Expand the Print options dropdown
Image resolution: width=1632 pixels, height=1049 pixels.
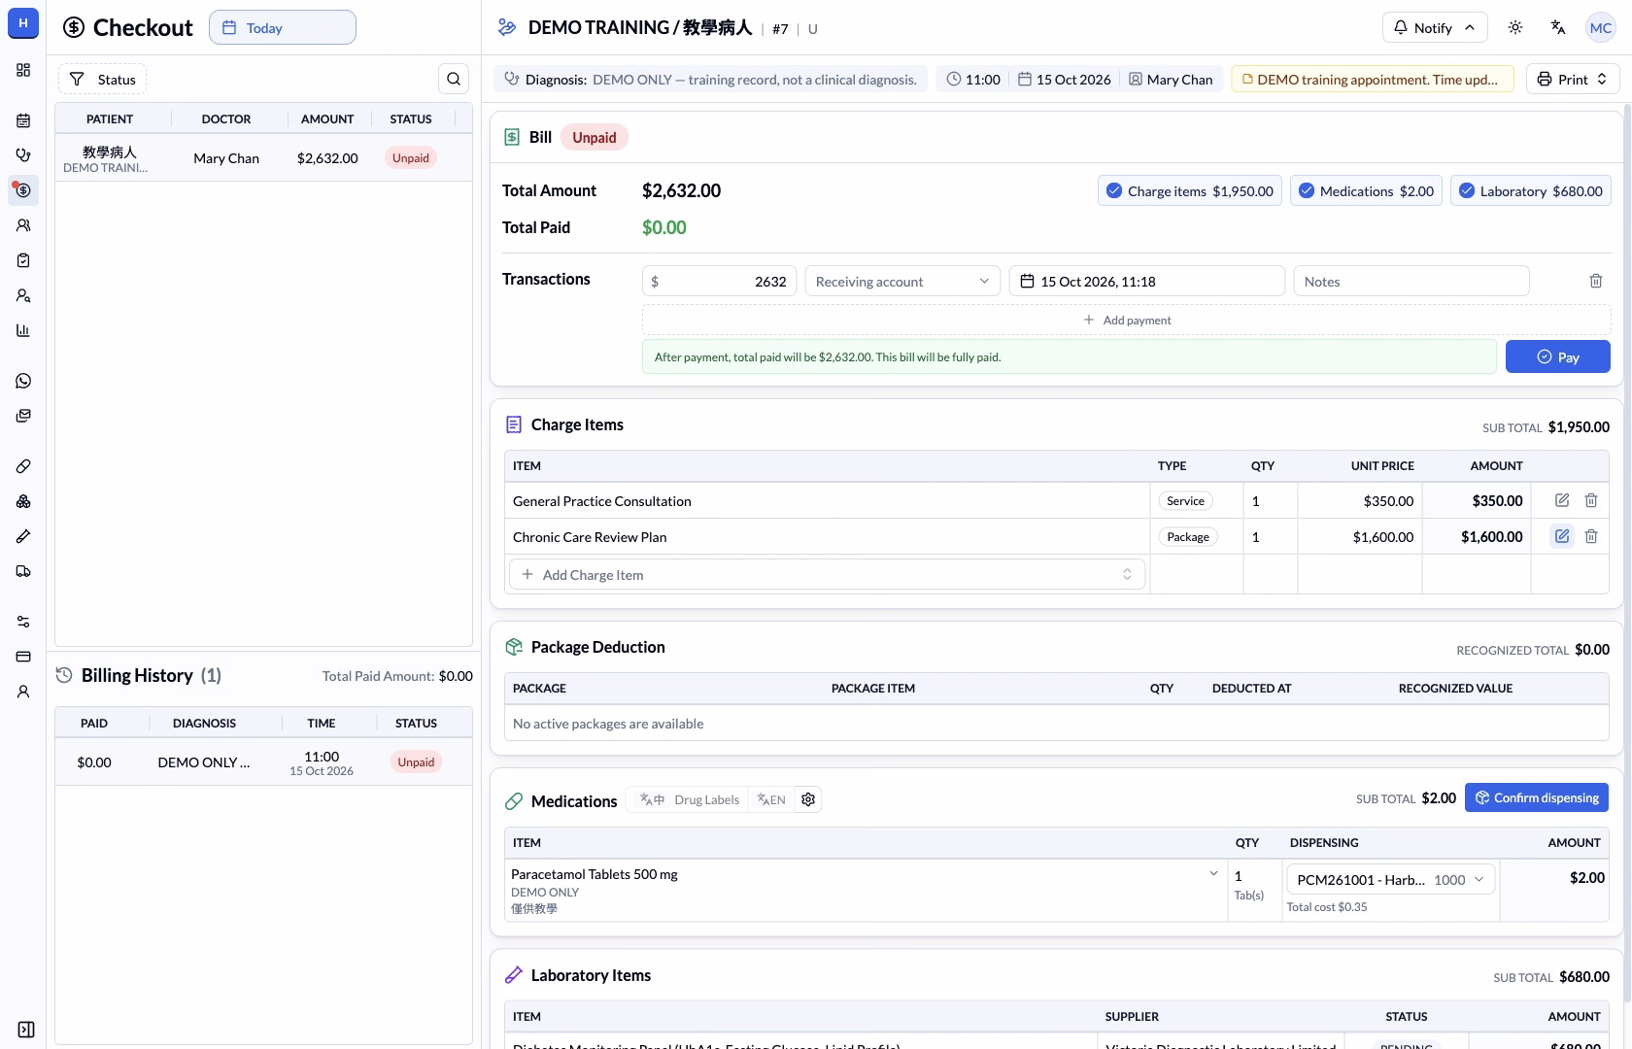tap(1573, 79)
